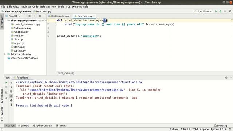Open the Navigate menu
The image size is (233, 131).
26,7
